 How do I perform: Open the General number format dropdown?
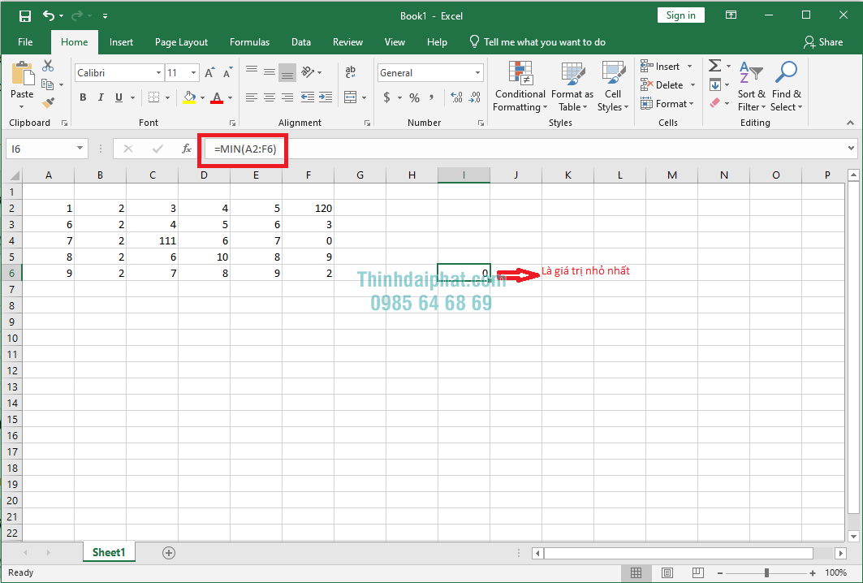[x=477, y=73]
